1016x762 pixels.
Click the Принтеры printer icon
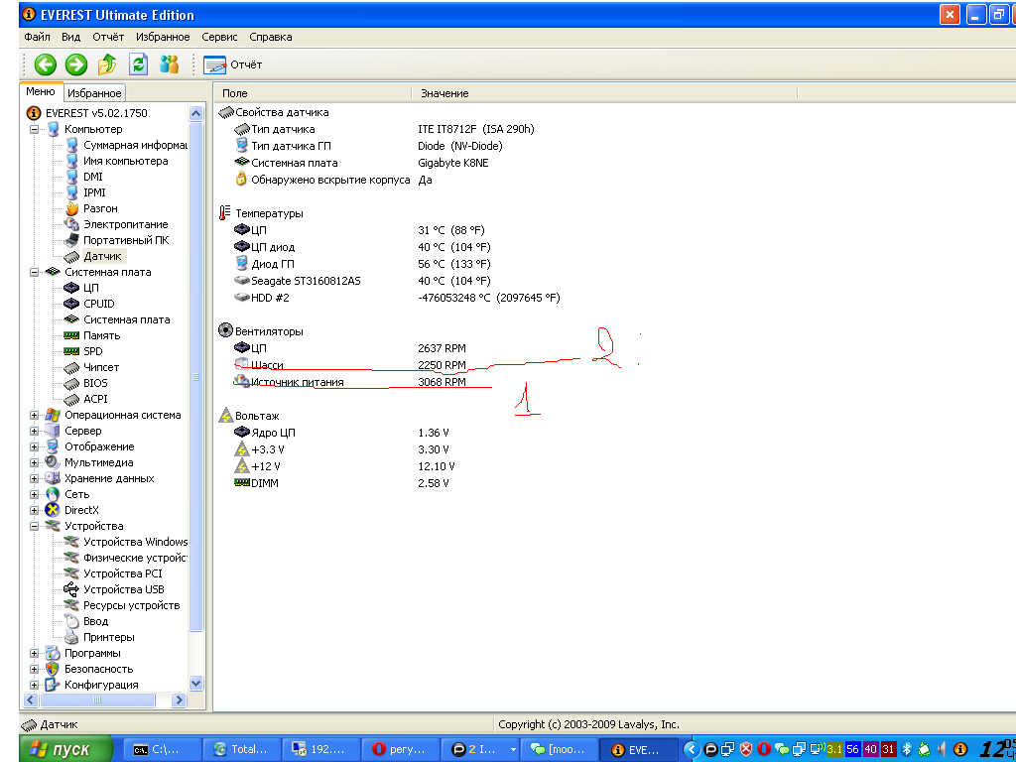point(71,638)
